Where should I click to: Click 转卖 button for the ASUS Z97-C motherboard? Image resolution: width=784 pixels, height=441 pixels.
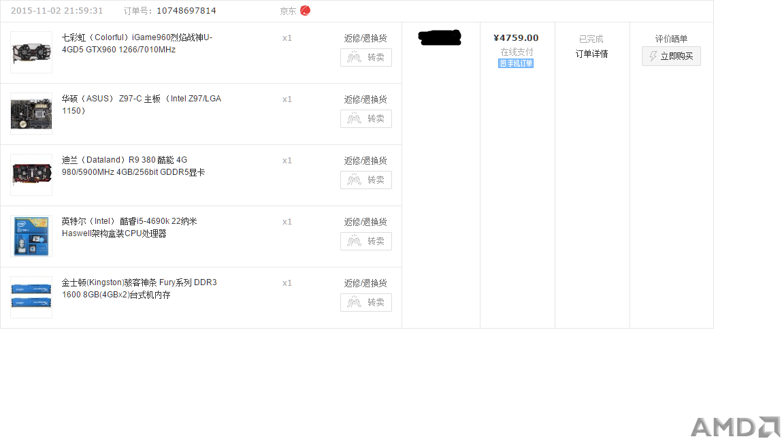coord(366,119)
